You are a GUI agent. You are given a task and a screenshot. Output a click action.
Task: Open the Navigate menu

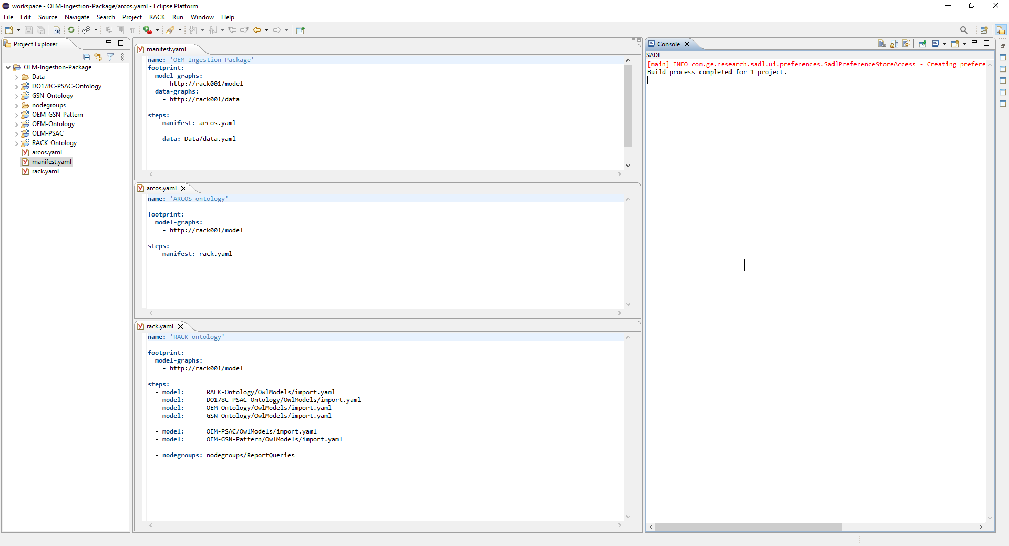click(77, 17)
